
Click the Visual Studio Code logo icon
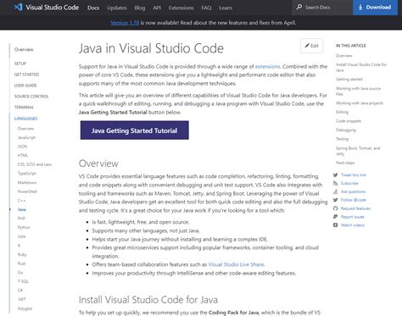click(19, 7)
